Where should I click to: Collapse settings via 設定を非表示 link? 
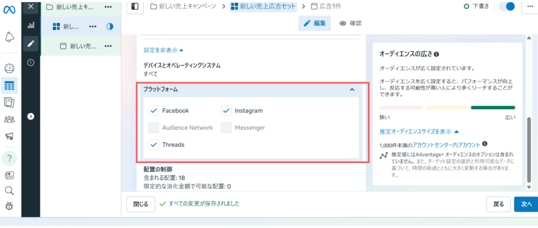tap(163, 50)
